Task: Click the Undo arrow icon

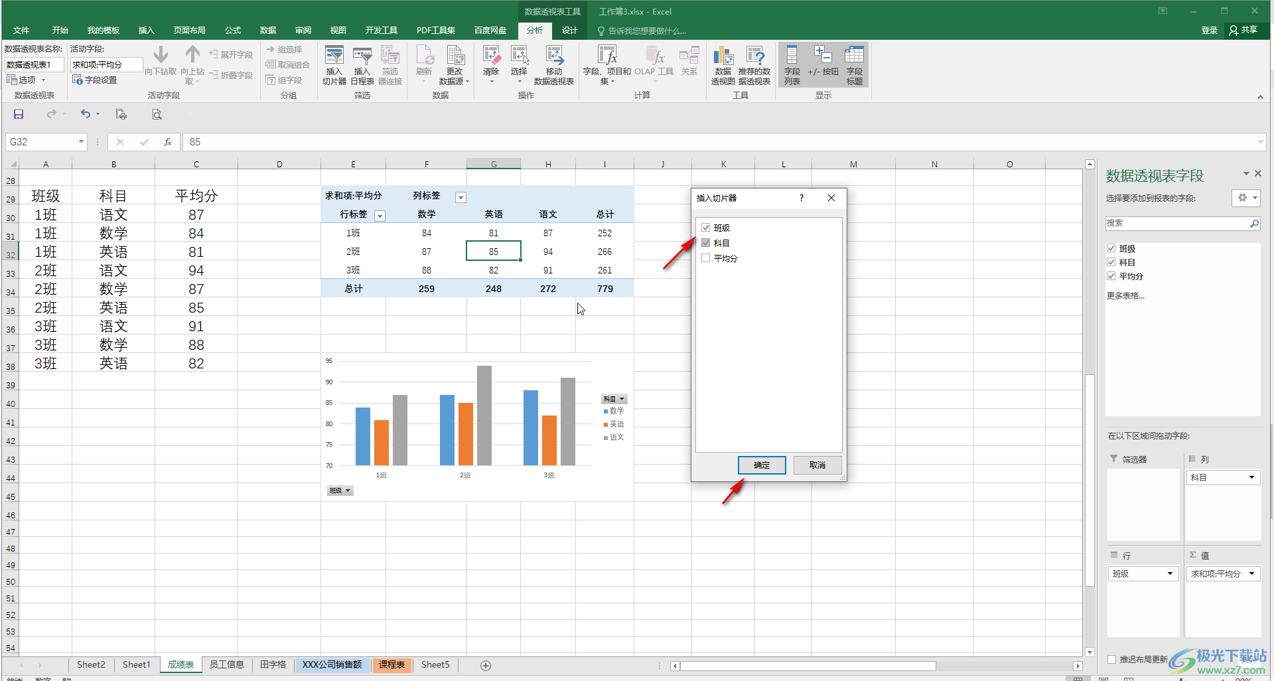Action: 86,114
